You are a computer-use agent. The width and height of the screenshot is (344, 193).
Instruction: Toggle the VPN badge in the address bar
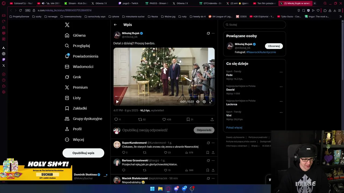click(x=28, y=10)
